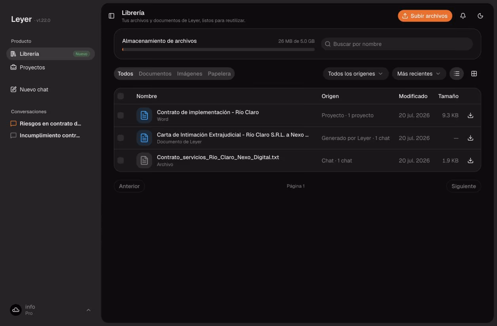Click Chat · 1 chat origin cell
This screenshot has width=497, height=326.
pos(337,161)
